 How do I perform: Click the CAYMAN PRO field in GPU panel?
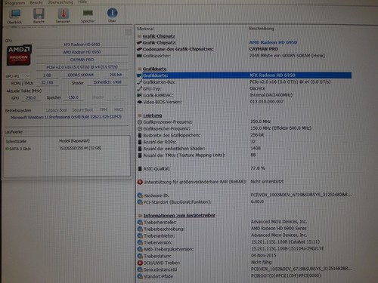pyautogui.click(x=82, y=60)
